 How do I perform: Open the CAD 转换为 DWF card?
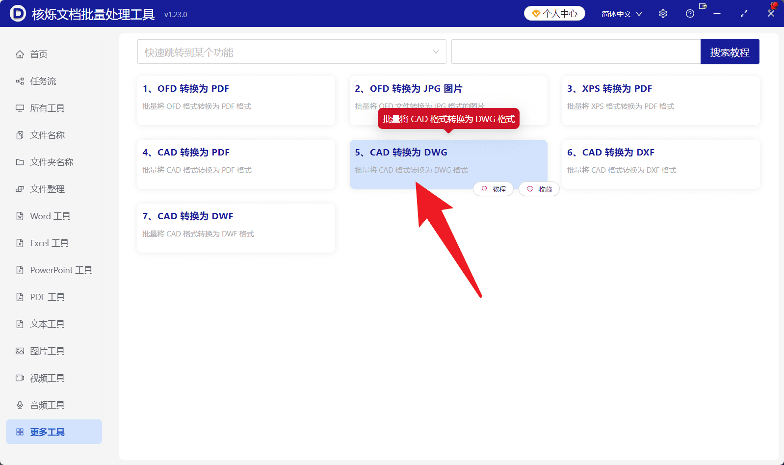point(236,228)
